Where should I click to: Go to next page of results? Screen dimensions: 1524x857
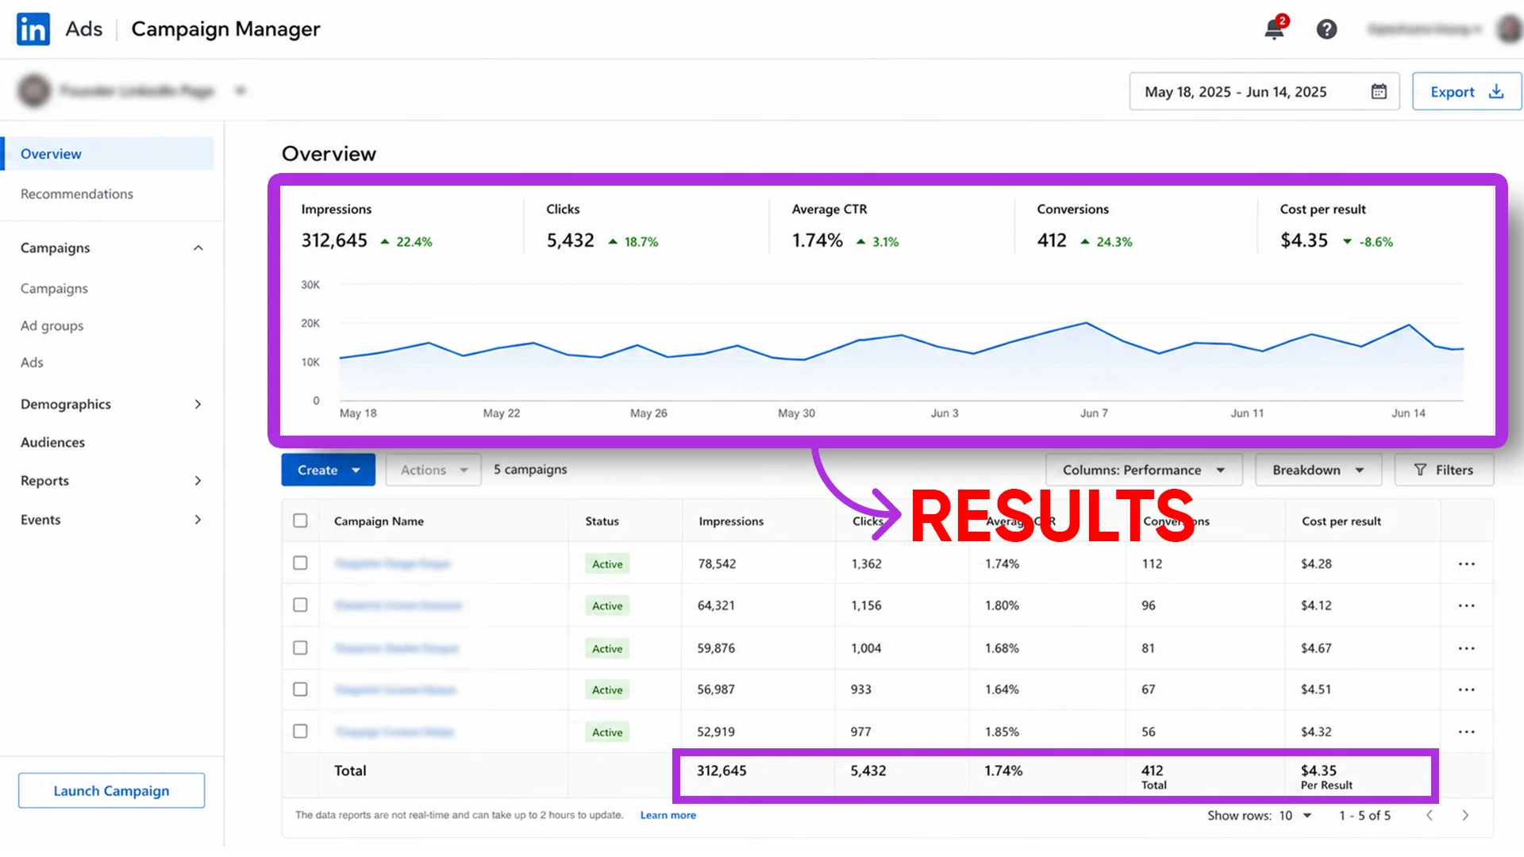click(1465, 816)
